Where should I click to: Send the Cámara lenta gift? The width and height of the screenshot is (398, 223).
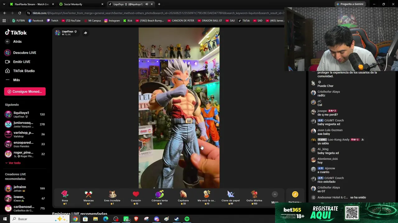point(160,198)
